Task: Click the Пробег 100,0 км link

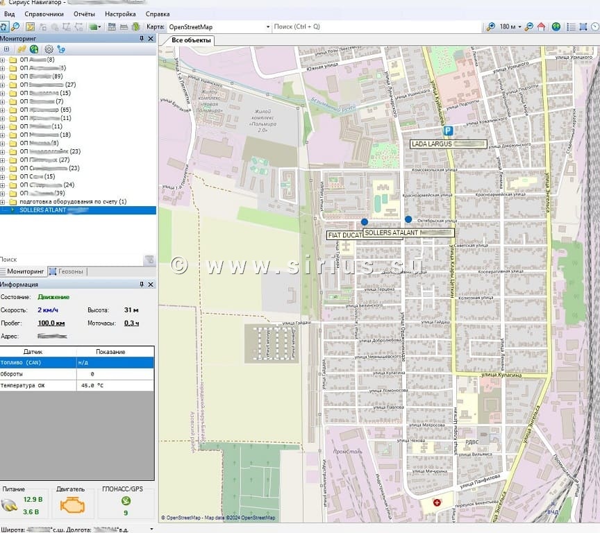Action: click(51, 323)
